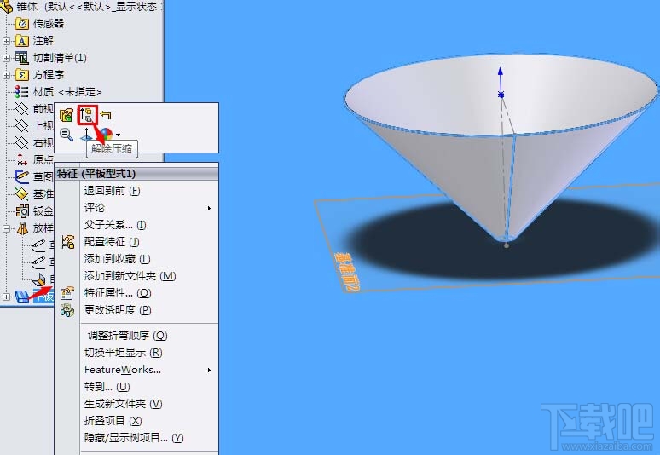Click the 方程序 equations folder icon

pos(22,75)
